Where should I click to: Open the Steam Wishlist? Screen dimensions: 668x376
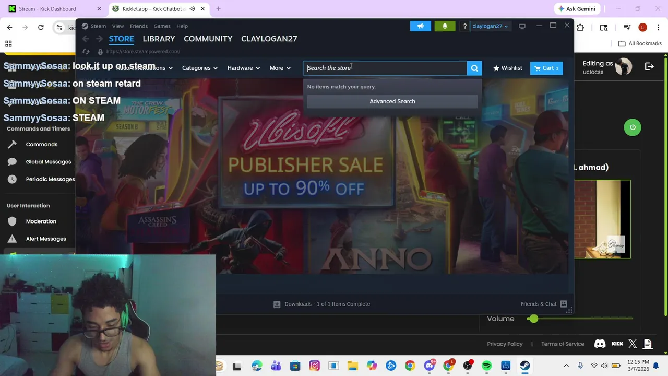pos(507,68)
